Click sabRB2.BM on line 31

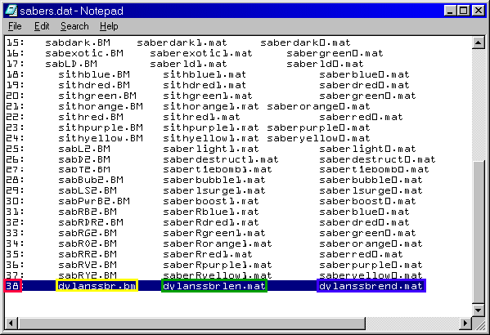pyautogui.click(x=88, y=212)
